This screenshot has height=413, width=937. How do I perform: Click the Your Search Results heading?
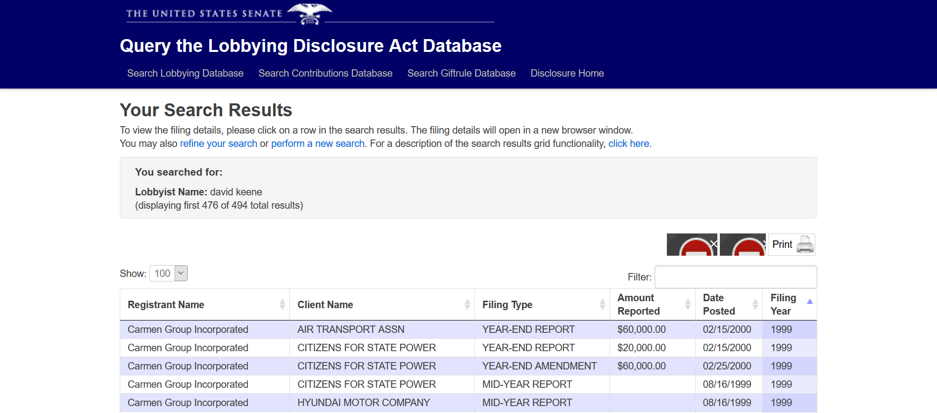[x=206, y=110]
